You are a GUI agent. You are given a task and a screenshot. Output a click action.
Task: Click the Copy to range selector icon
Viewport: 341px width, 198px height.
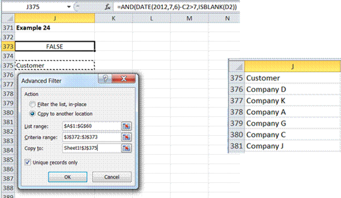(x=127, y=148)
